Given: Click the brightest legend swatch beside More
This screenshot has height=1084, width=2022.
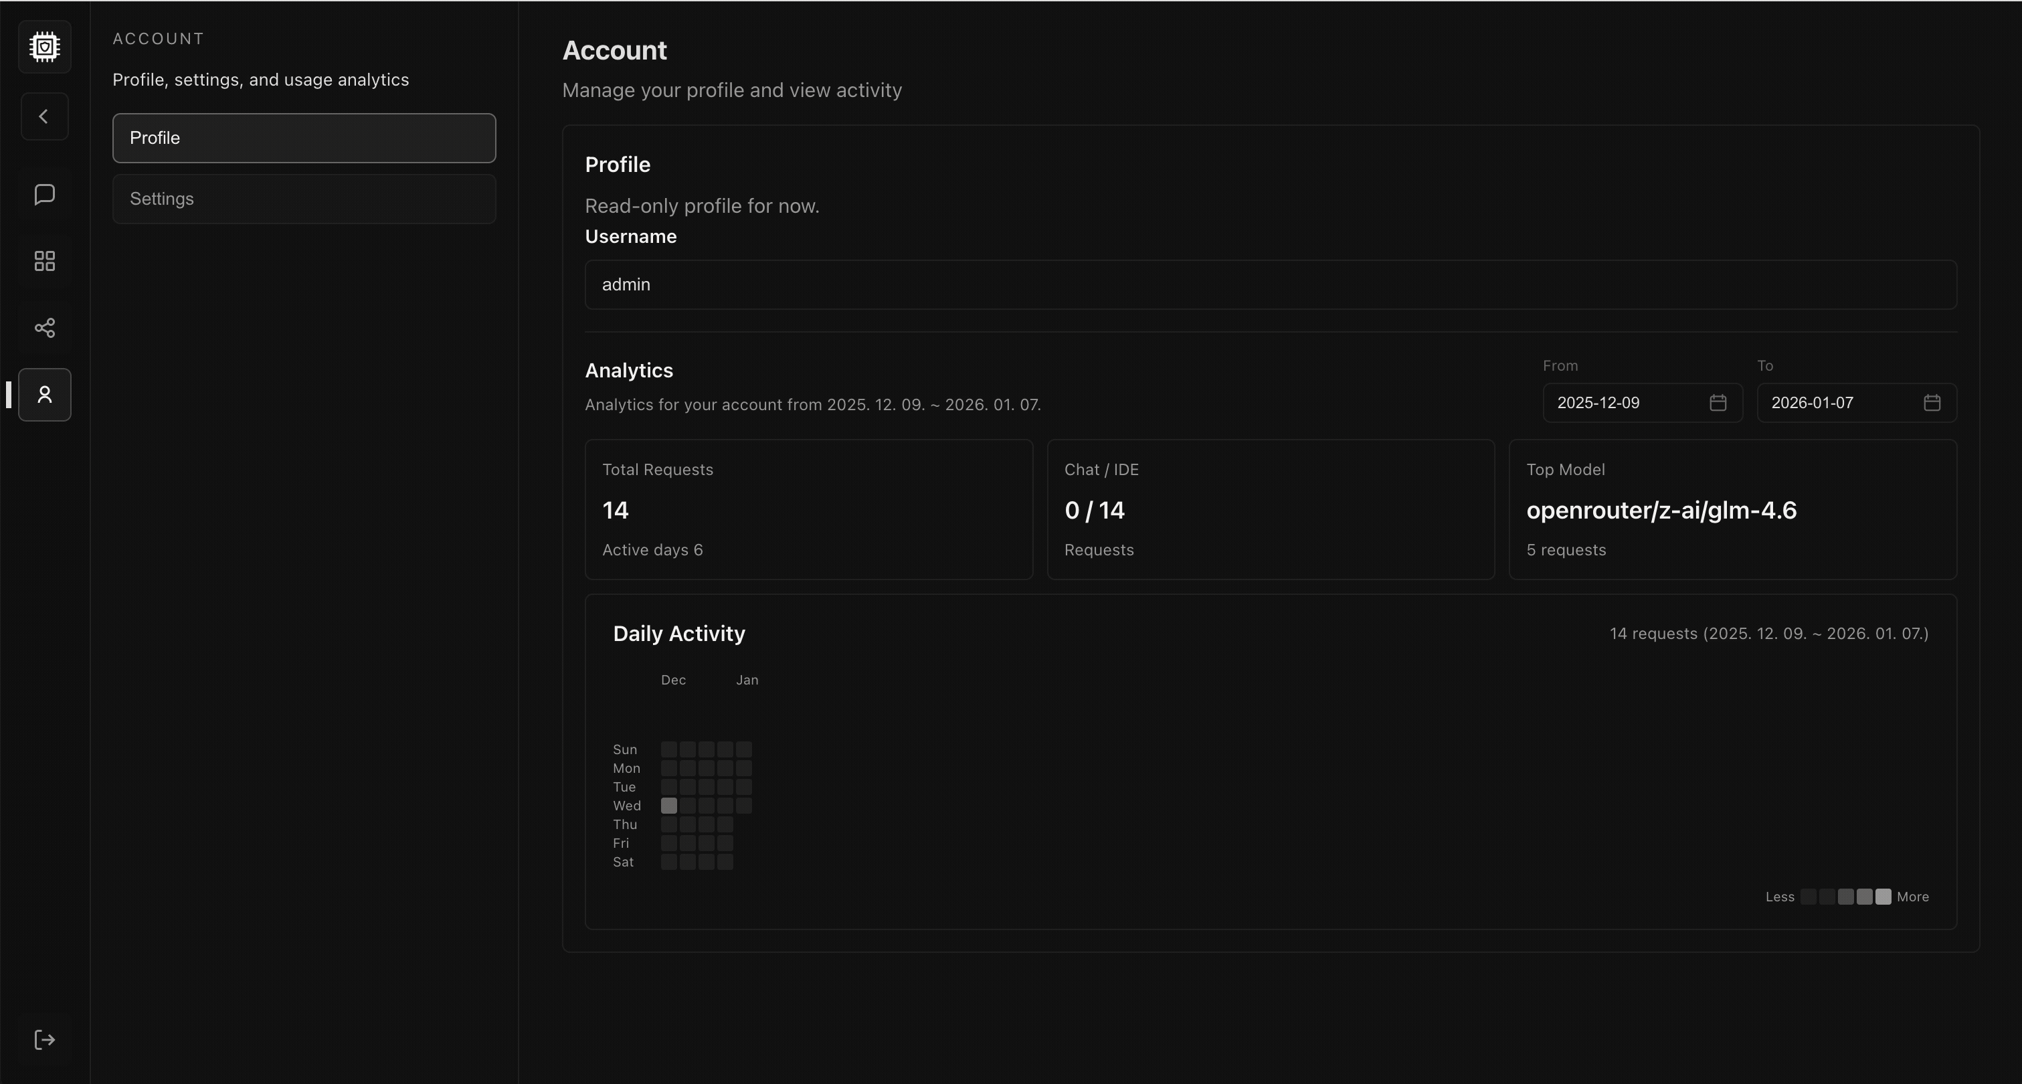Looking at the screenshot, I should 1883,897.
